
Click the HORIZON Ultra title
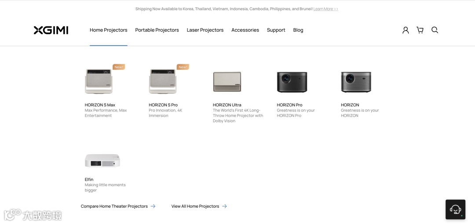(227, 105)
